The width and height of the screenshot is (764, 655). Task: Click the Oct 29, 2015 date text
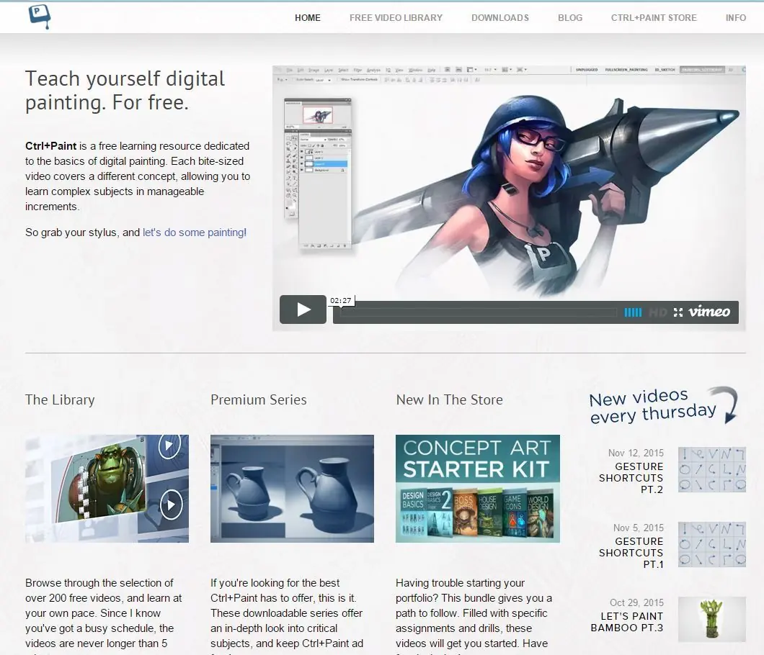[x=636, y=602]
